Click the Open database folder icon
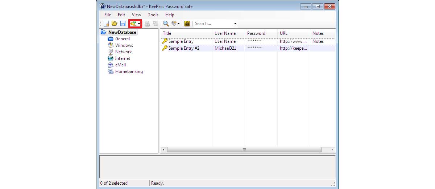Viewport: 435px width, 189px height. 115,24
